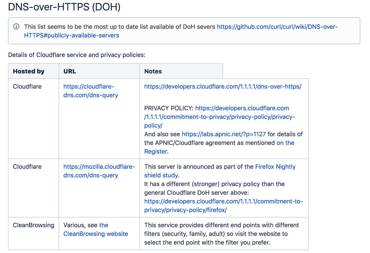The height and width of the screenshot is (253, 370).
Task: Click the 'DNS-over-HTTPS (DOH)' heading
Action: [x=64, y=7]
